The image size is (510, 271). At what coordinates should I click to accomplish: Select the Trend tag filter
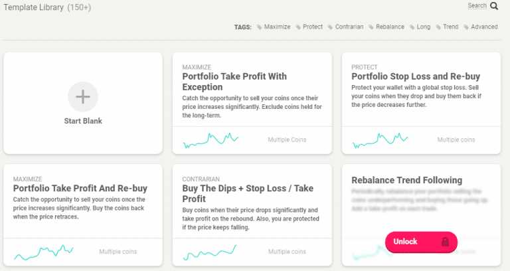point(450,27)
